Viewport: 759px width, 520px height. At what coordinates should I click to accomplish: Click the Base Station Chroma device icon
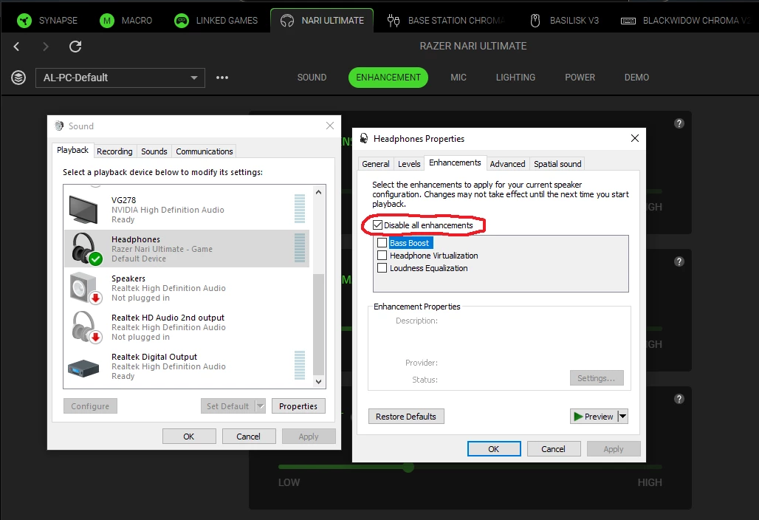(394, 21)
